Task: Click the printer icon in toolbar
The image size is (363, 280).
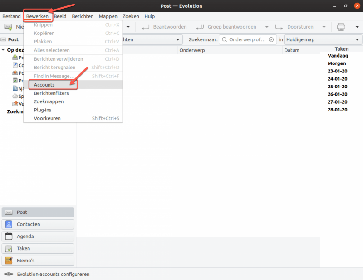Action: tap(341, 27)
